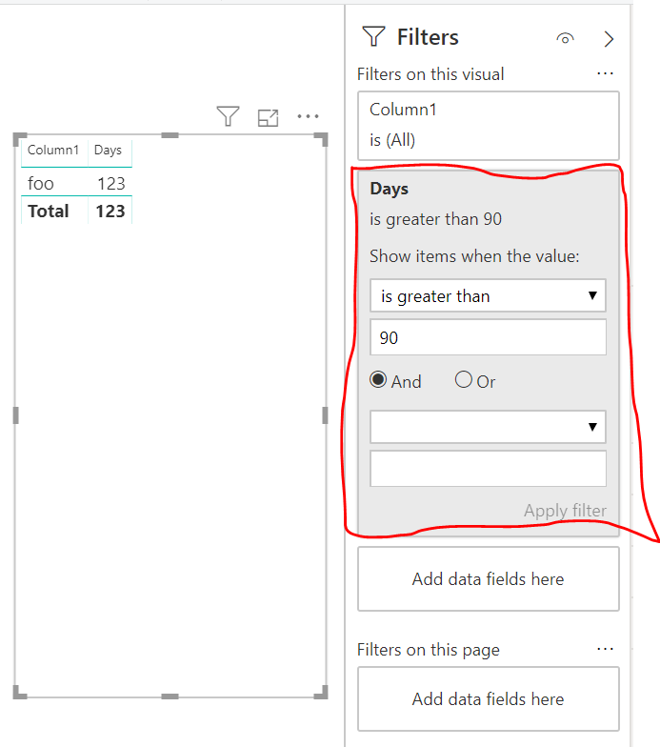Open more options for Filters on this page
Screen dimensions: 660x747
coord(605,649)
